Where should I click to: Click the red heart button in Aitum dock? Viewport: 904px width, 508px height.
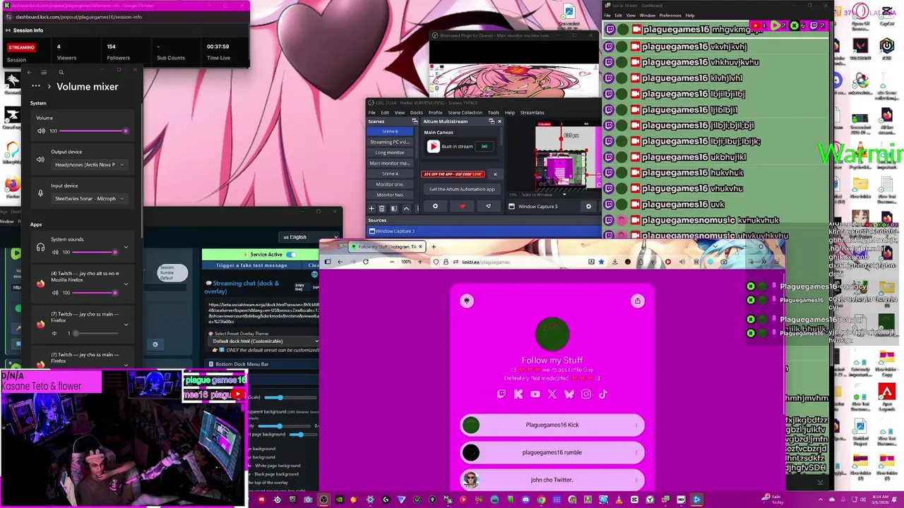462,206
